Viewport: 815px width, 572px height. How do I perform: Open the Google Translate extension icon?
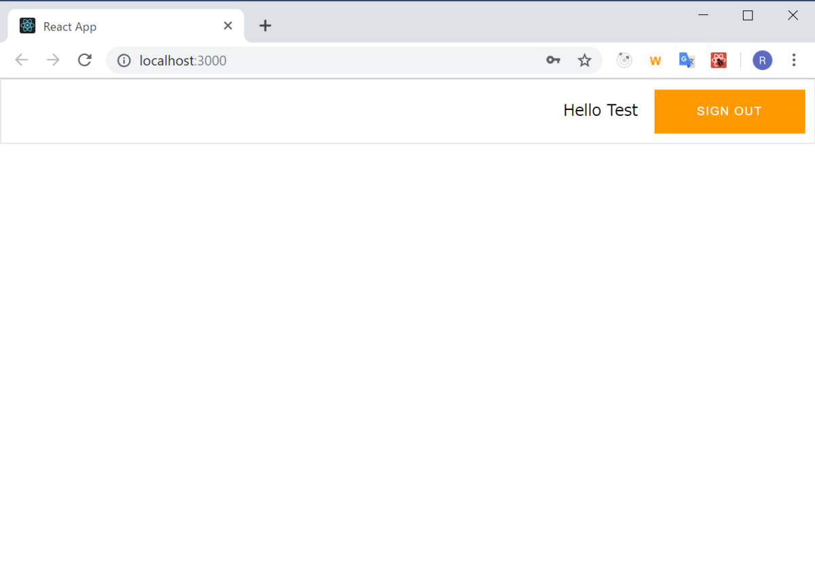click(x=687, y=60)
